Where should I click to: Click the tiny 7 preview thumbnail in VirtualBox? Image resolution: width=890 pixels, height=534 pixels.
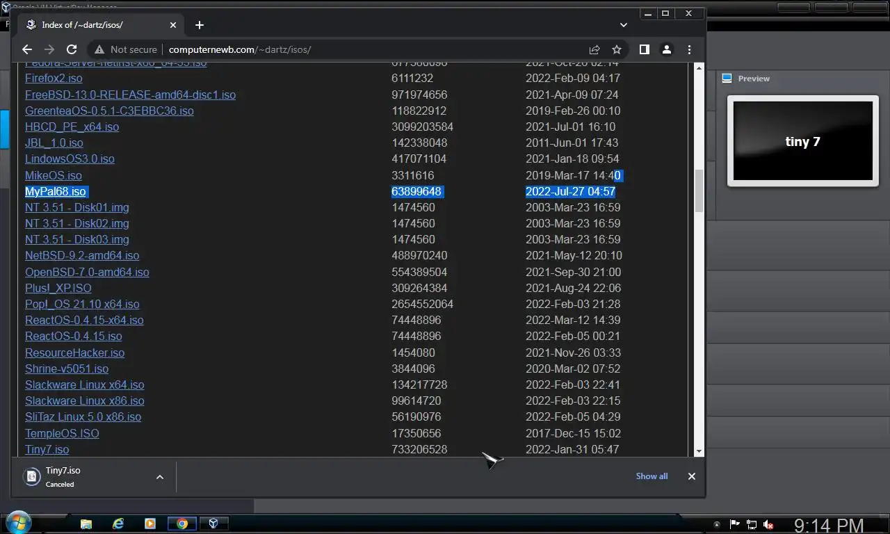(x=803, y=141)
